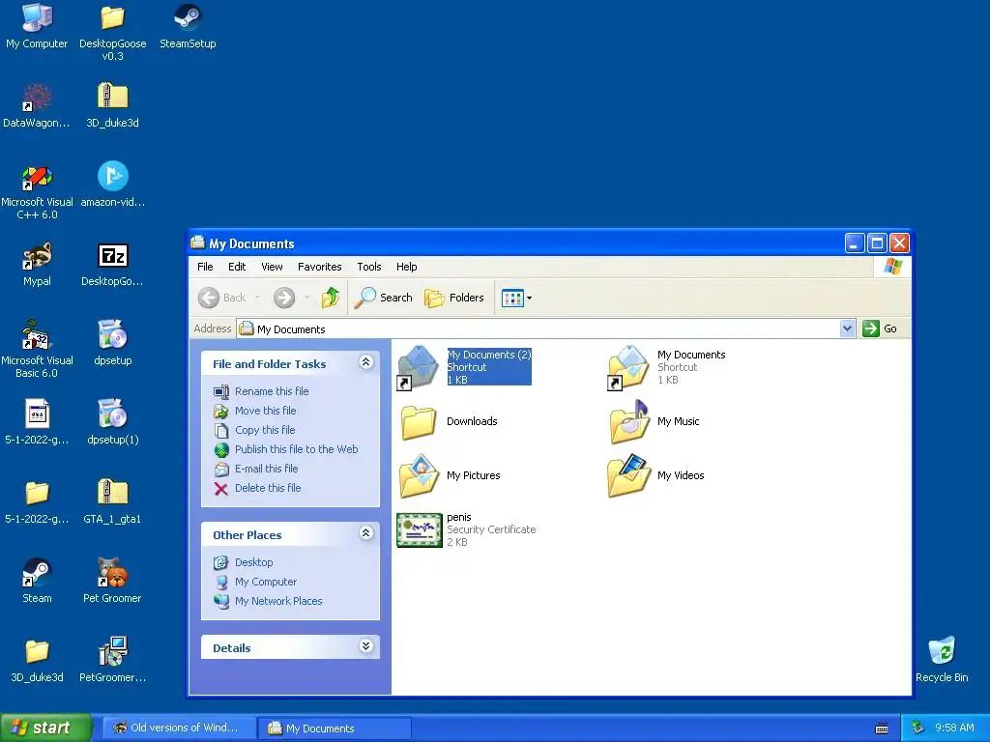Viewport: 990px width, 742px height.
Task: Collapse the Other Places panel
Action: point(365,533)
